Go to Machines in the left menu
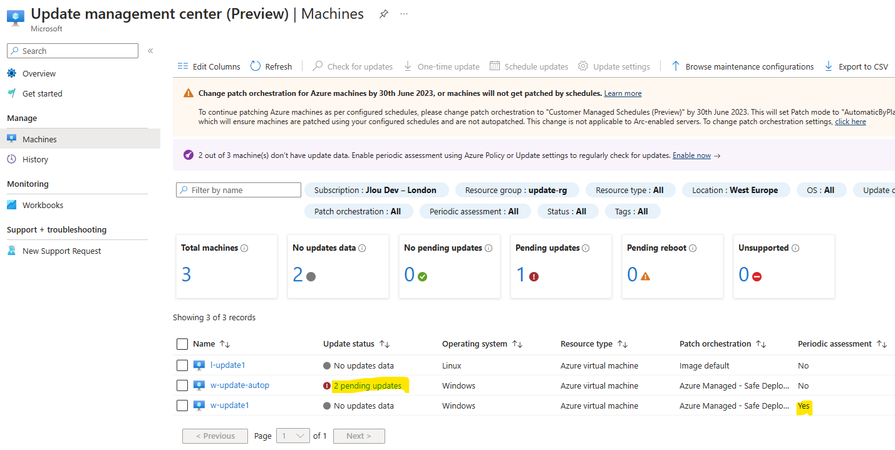 tap(80, 139)
